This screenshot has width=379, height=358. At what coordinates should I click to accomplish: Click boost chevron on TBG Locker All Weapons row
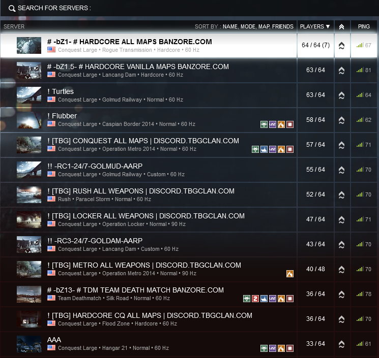(x=341, y=219)
